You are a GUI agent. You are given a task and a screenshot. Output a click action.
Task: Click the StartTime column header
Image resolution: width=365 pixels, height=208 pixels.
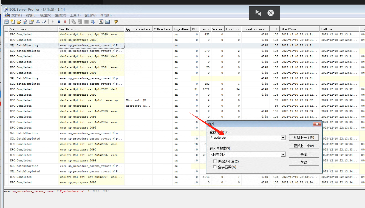coord(299,29)
